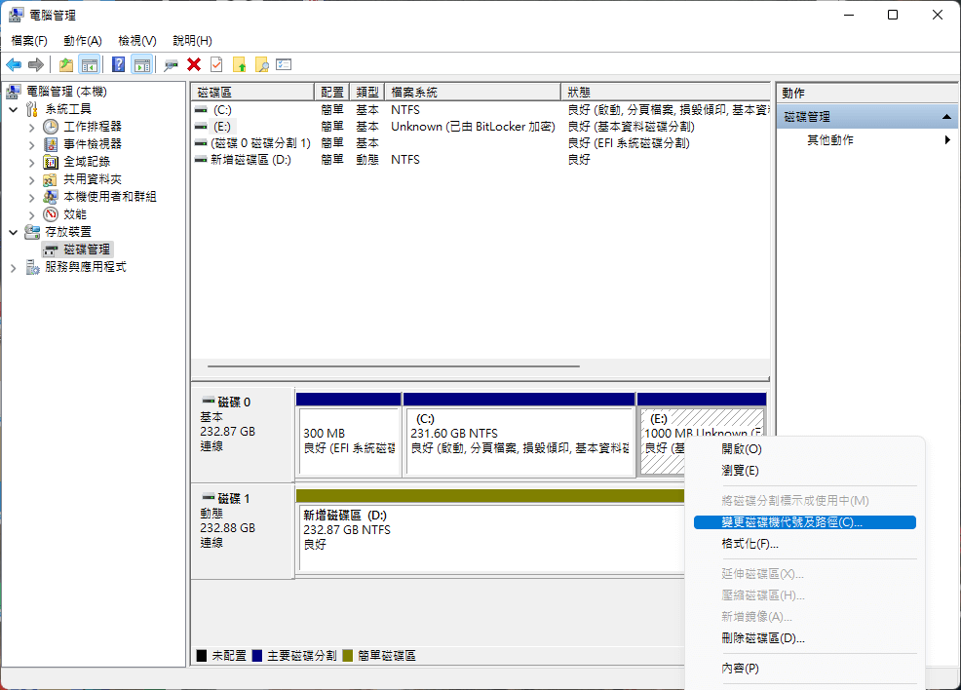Expand the 工作排程器 tree node
The height and width of the screenshot is (690, 961).
click(x=31, y=127)
